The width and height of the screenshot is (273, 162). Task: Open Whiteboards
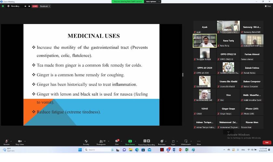(186, 142)
